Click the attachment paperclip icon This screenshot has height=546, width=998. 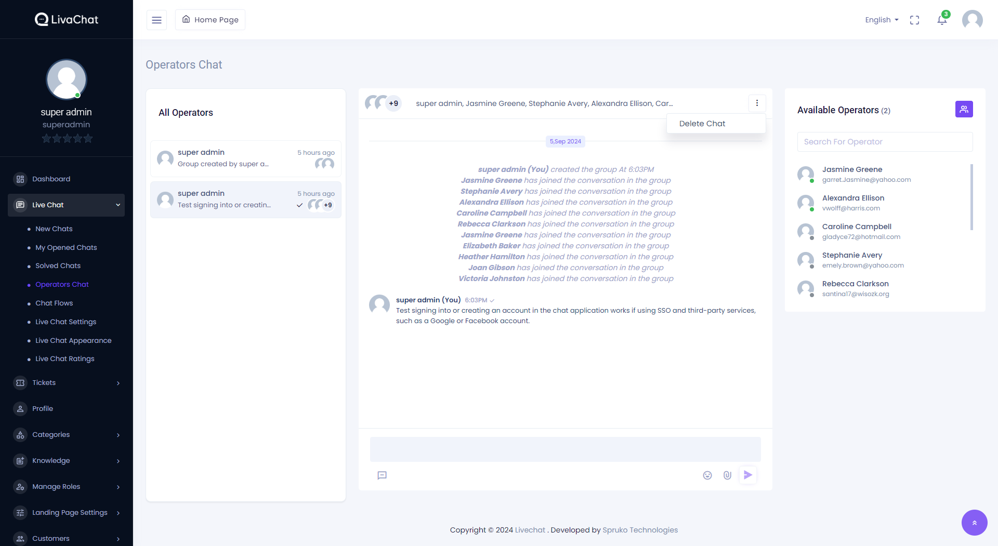(x=727, y=475)
